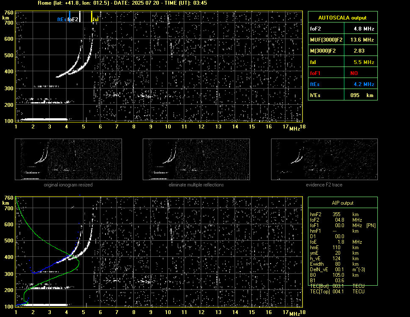Click the D1 00.0 row
This screenshot has height=317, width=410.
327,236
